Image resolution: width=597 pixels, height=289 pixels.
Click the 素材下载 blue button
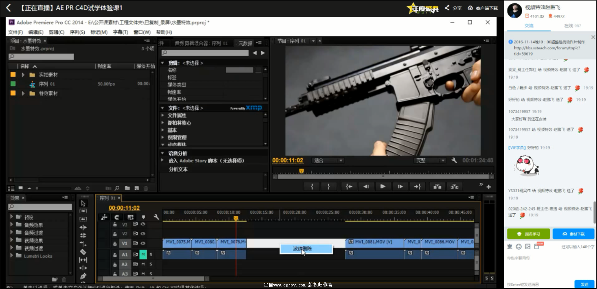573,234
